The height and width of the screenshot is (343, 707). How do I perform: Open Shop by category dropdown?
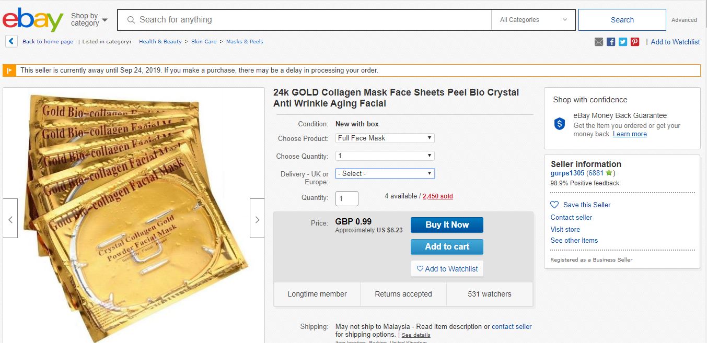coord(89,20)
